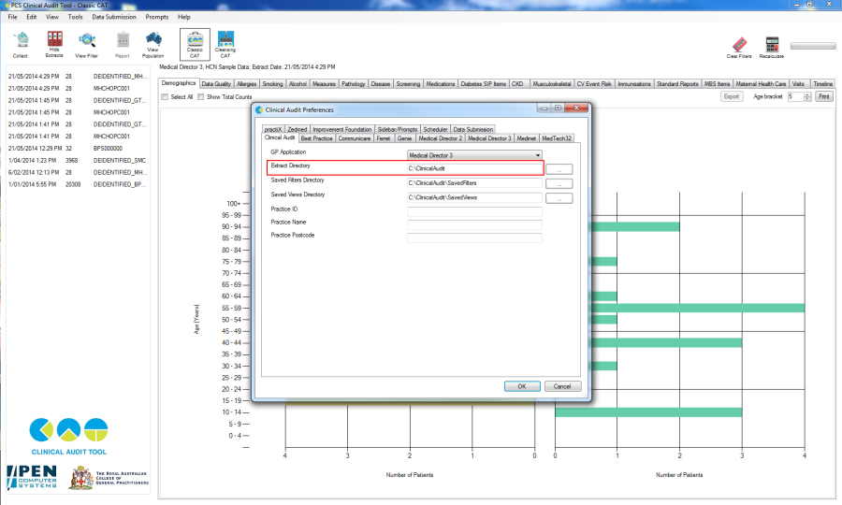The image size is (842, 505).
Task: Click the Practice Name input field
Action: click(x=474, y=224)
